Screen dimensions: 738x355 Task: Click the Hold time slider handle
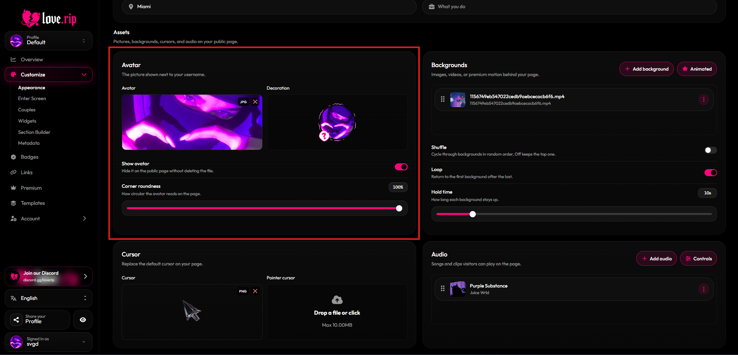(473, 214)
